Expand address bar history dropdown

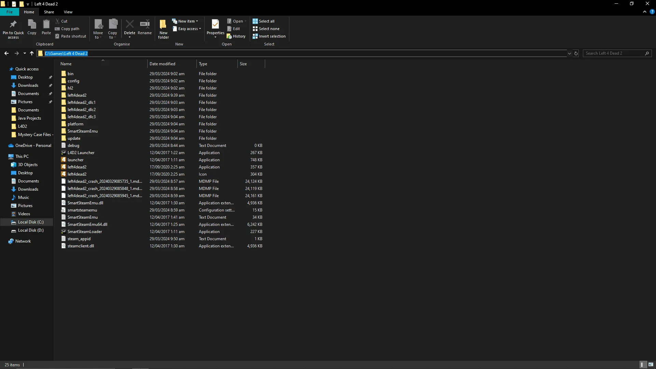pos(569,53)
